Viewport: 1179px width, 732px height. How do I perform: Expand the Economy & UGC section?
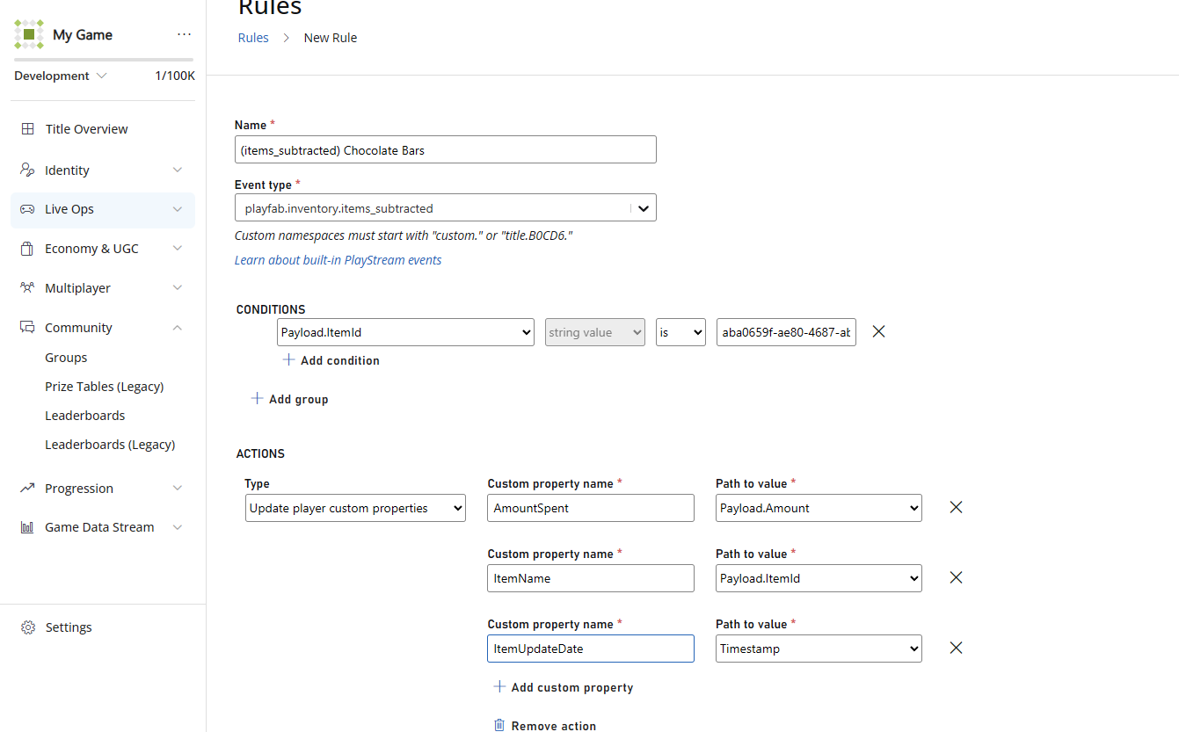pos(178,249)
